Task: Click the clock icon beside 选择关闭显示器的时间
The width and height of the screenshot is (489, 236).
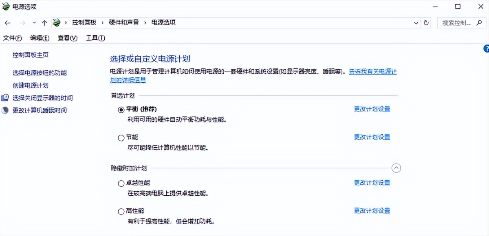Action: [5, 98]
